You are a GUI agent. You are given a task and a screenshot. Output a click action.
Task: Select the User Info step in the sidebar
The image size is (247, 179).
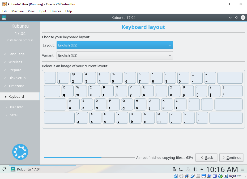point(16,107)
